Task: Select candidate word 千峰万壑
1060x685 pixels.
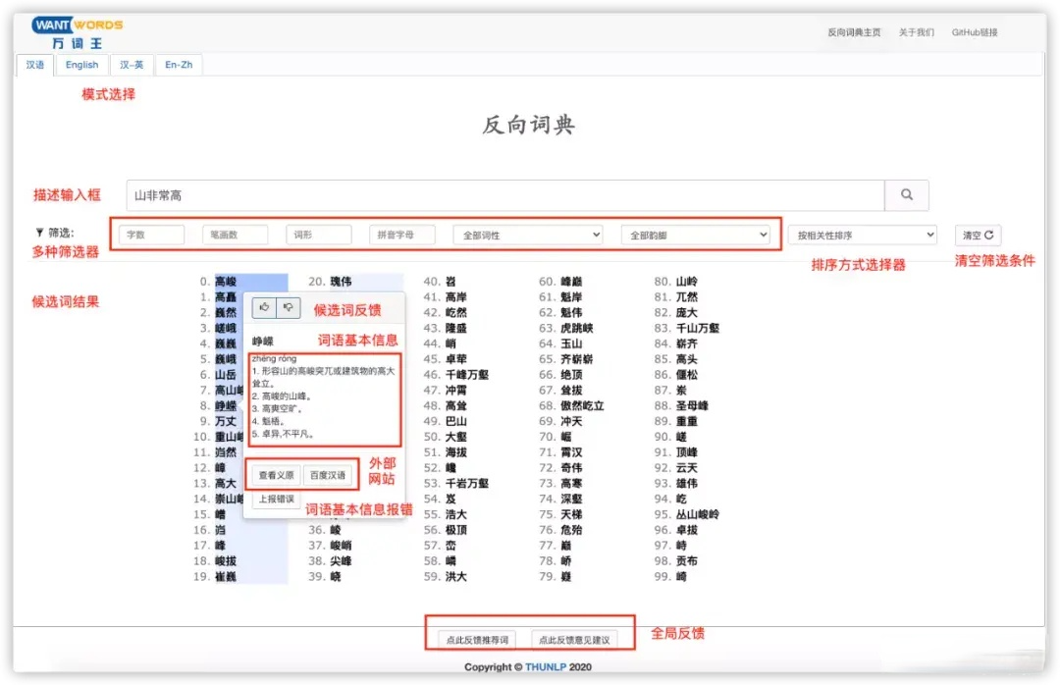Action: pos(467,375)
